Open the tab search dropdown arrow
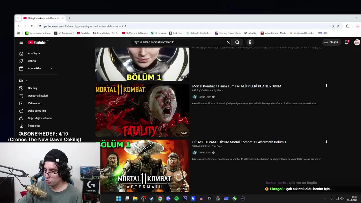 18,18
